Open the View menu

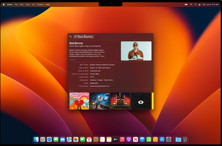pyautogui.click(x=28, y=4)
